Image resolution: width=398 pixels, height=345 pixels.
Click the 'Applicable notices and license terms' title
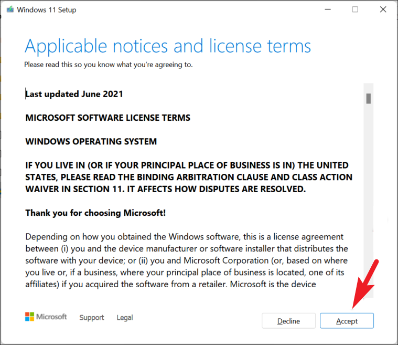coord(168,46)
